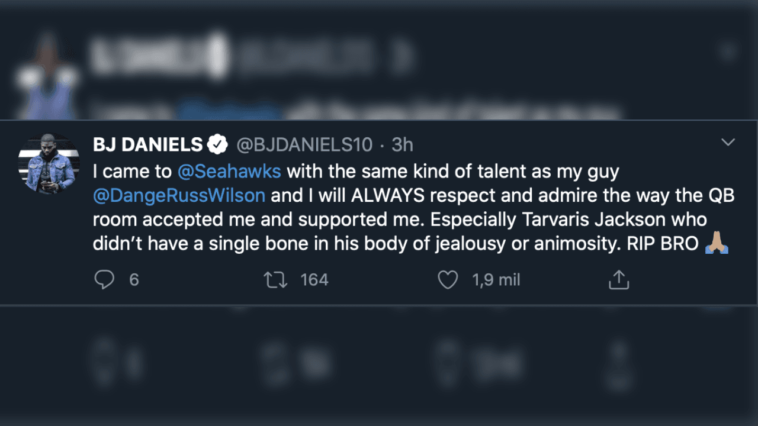The width and height of the screenshot is (758, 426).
Task: Click the 164 retweet count
Action: 314,279
